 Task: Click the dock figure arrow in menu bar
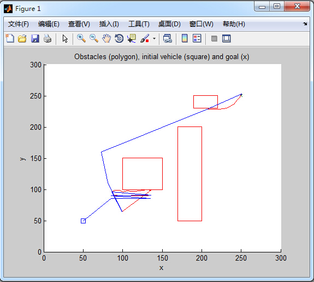point(305,24)
